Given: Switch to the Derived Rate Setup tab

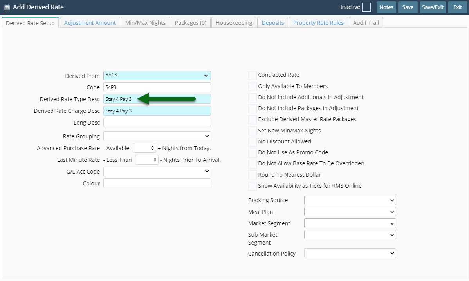Looking at the screenshot, I should pyautogui.click(x=30, y=23).
